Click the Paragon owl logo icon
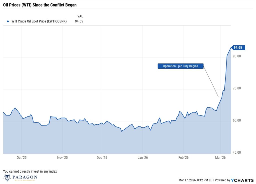The height and width of the screenshot is (184, 256). click(8, 178)
